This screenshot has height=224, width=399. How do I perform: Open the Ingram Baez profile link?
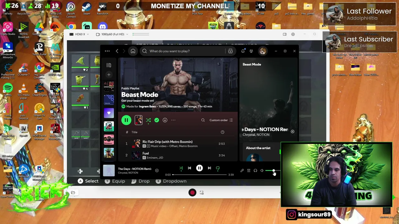click(x=147, y=106)
